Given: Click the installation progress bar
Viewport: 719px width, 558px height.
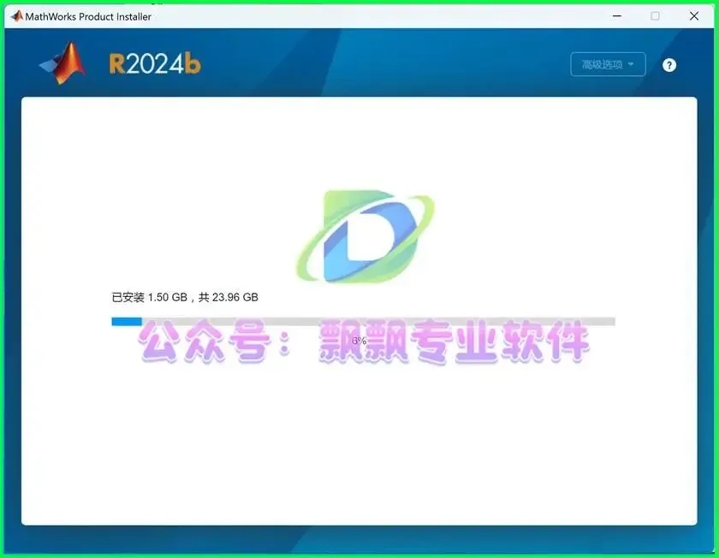Looking at the screenshot, I should coord(363,322).
